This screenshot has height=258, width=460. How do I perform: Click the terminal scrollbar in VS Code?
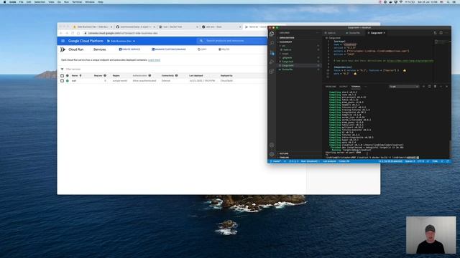[450, 149]
